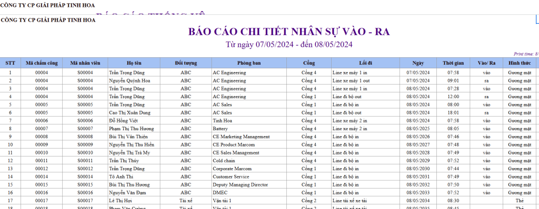539x209 pixels.
Task: Click the 18:01 time cell
Action: pyautogui.click(x=453, y=112)
